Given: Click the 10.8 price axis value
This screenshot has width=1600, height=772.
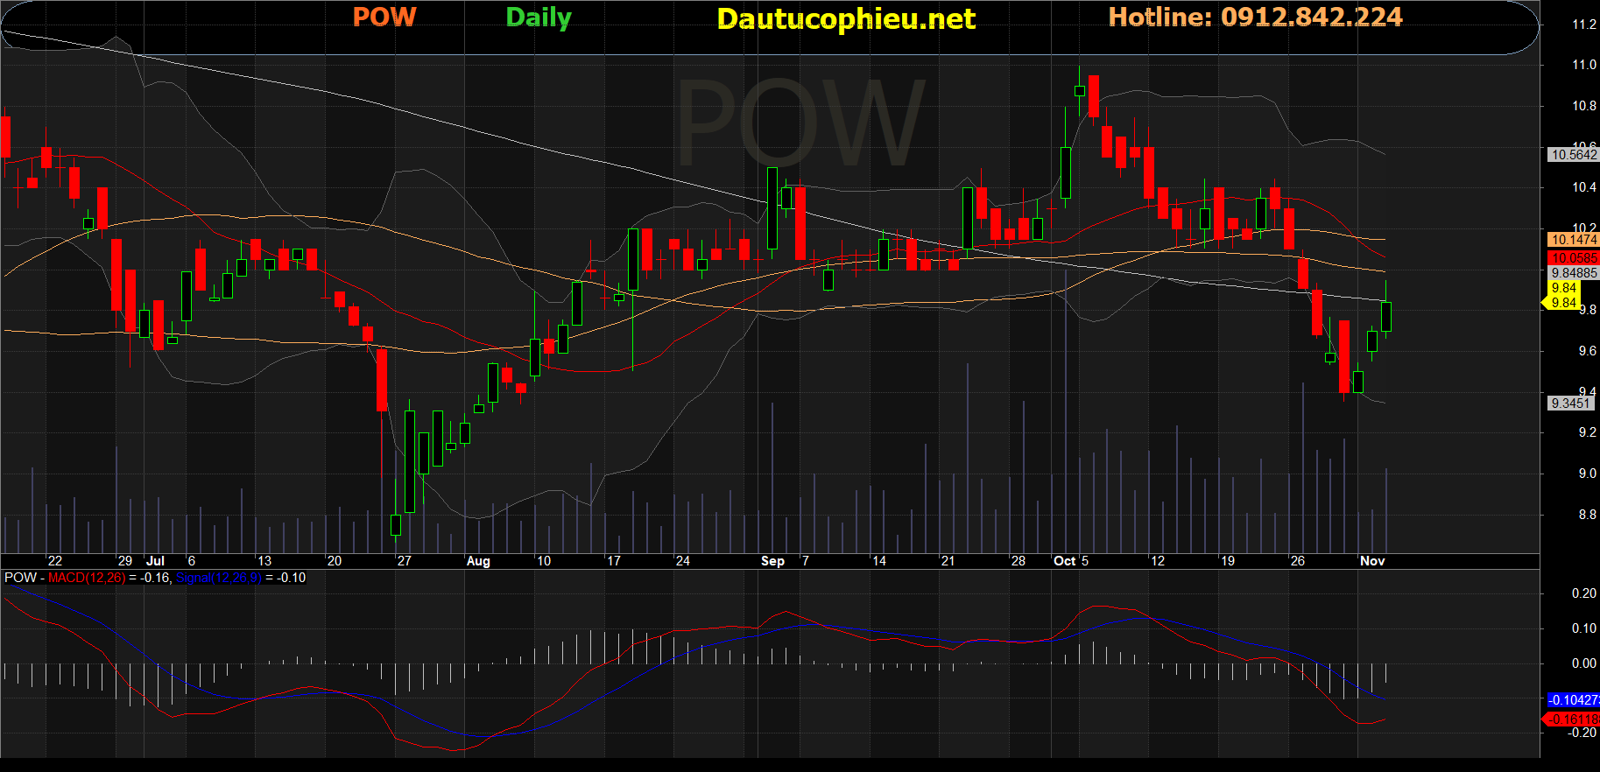Looking at the screenshot, I should [1584, 106].
